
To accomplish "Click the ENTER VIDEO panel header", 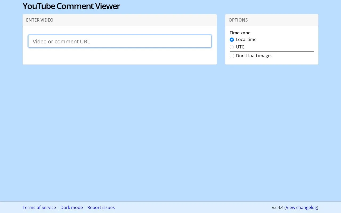I will click(120, 20).
